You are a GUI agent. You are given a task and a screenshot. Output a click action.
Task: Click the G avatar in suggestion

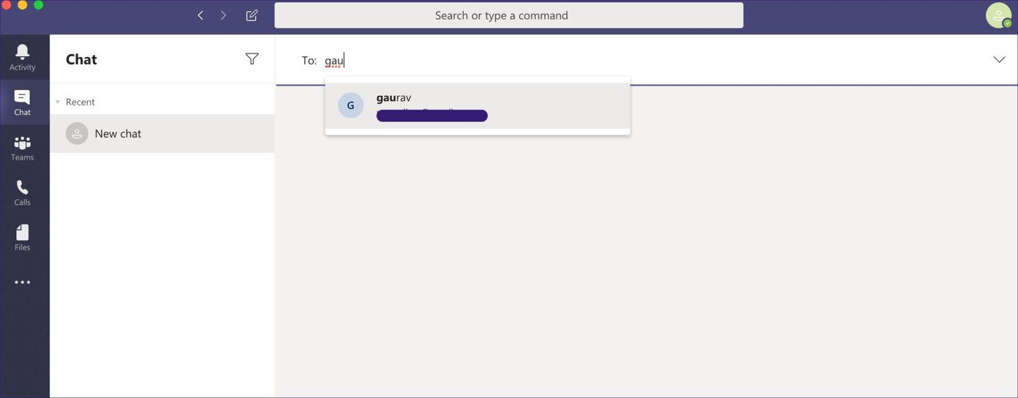(x=351, y=105)
